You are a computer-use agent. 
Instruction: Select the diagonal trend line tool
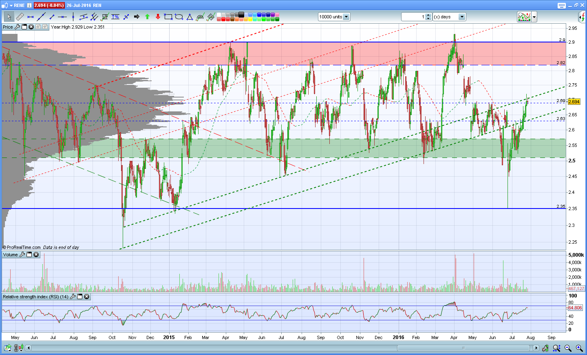[x=41, y=17]
